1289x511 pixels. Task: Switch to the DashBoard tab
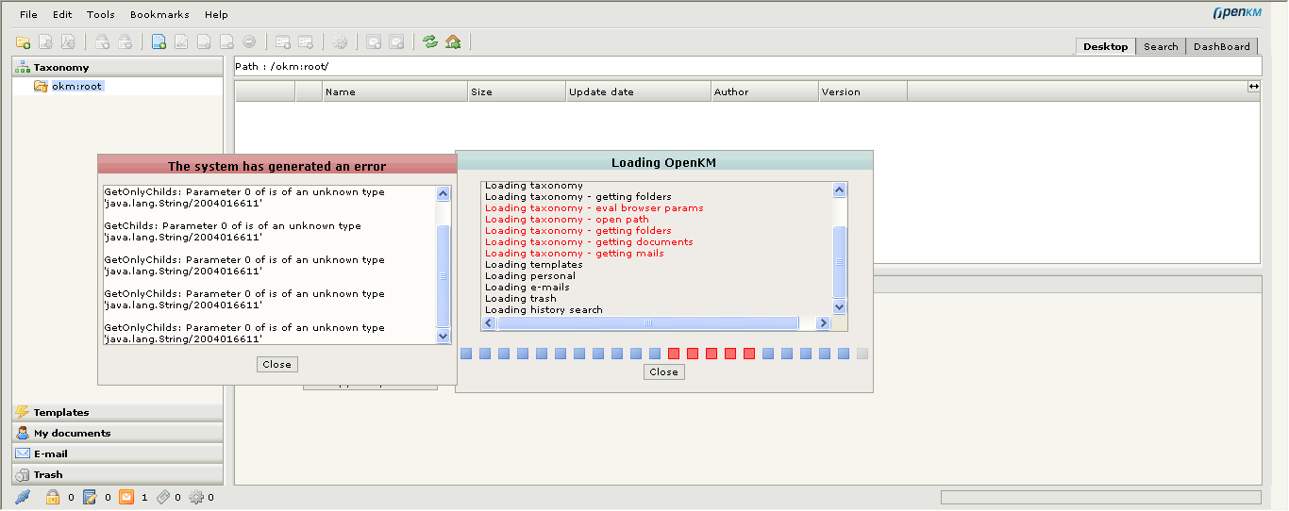click(1222, 46)
